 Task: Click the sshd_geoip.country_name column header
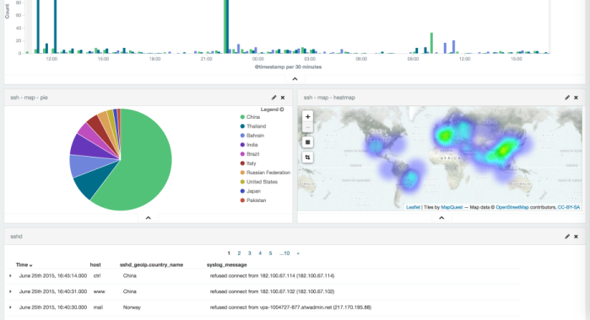(151, 264)
